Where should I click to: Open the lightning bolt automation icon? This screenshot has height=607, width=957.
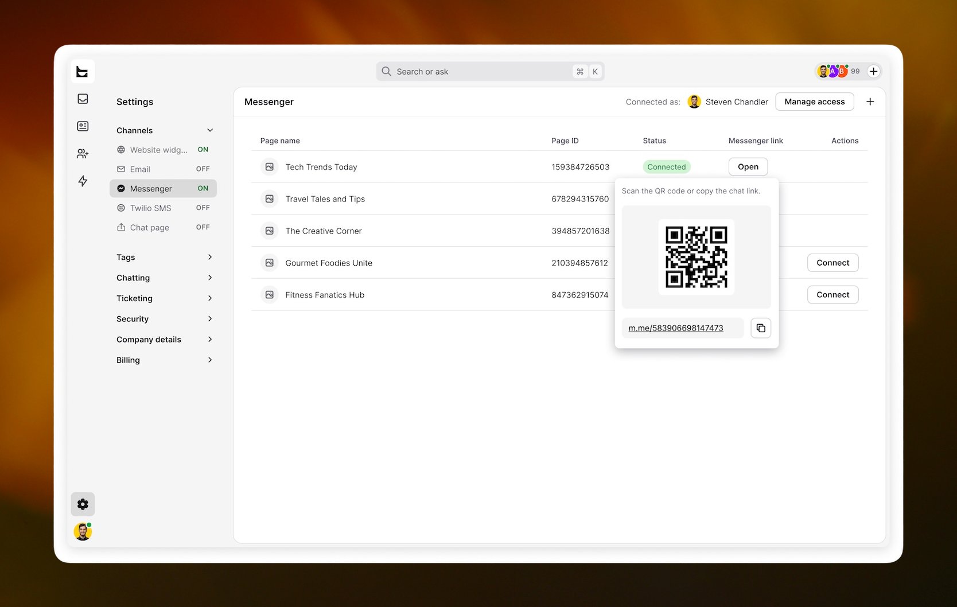(83, 181)
